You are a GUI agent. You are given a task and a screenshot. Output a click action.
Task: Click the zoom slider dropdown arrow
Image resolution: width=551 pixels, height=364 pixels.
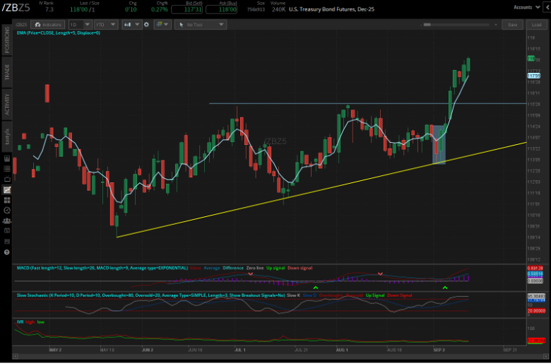pyautogui.click(x=496, y=25)
